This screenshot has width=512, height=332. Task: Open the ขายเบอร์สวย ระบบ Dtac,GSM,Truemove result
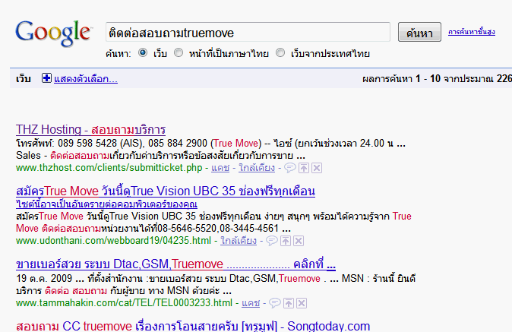(x=175, y=264)
